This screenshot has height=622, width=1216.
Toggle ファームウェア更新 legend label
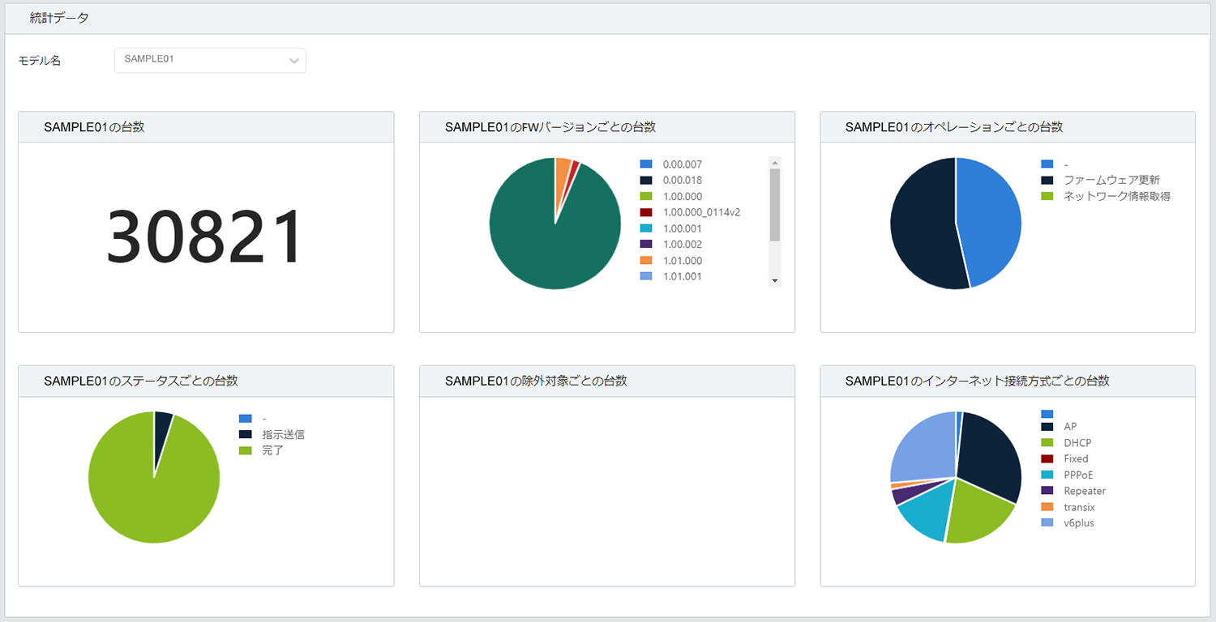(x=1112, y=180)
